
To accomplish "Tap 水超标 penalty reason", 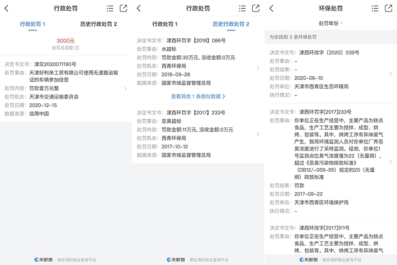I will click(x=169, y=49).
